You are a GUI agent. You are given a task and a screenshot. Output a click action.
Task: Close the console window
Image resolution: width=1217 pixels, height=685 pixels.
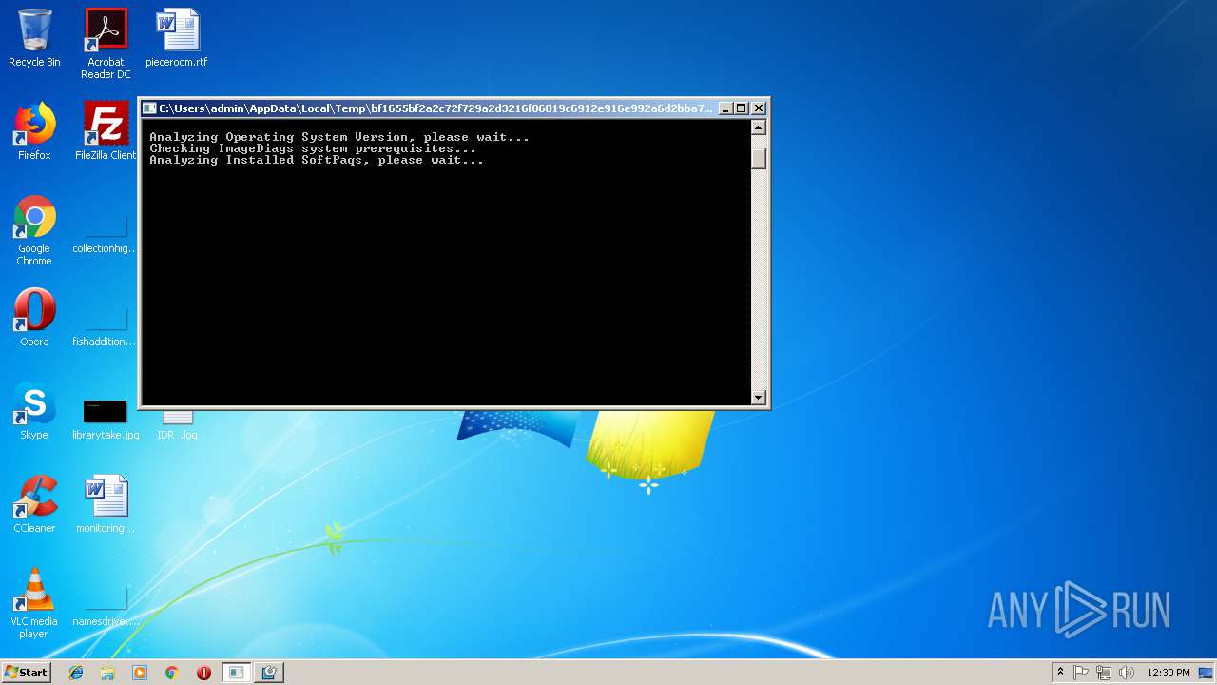coord(759,108)
